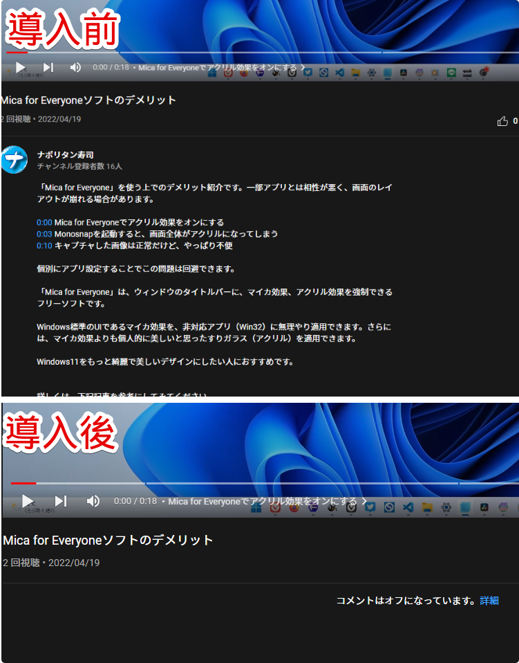Click the video title in 導入後 panel
Viewport: 519px width, 663px height.
point(108,540)
